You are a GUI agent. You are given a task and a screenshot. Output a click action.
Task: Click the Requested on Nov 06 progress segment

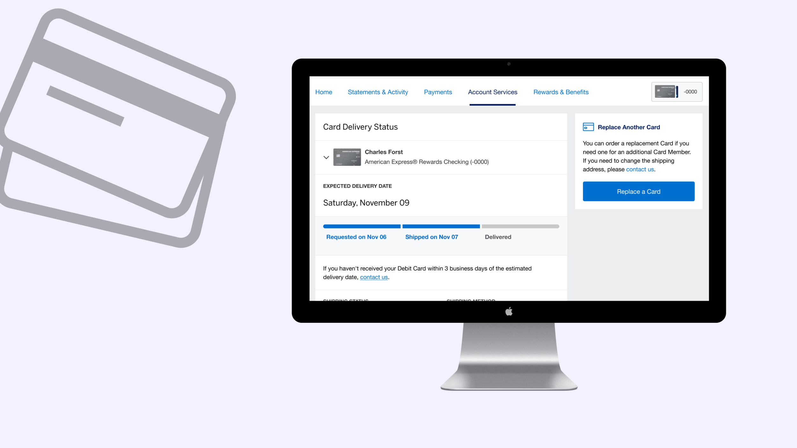[x=362, y=227]
